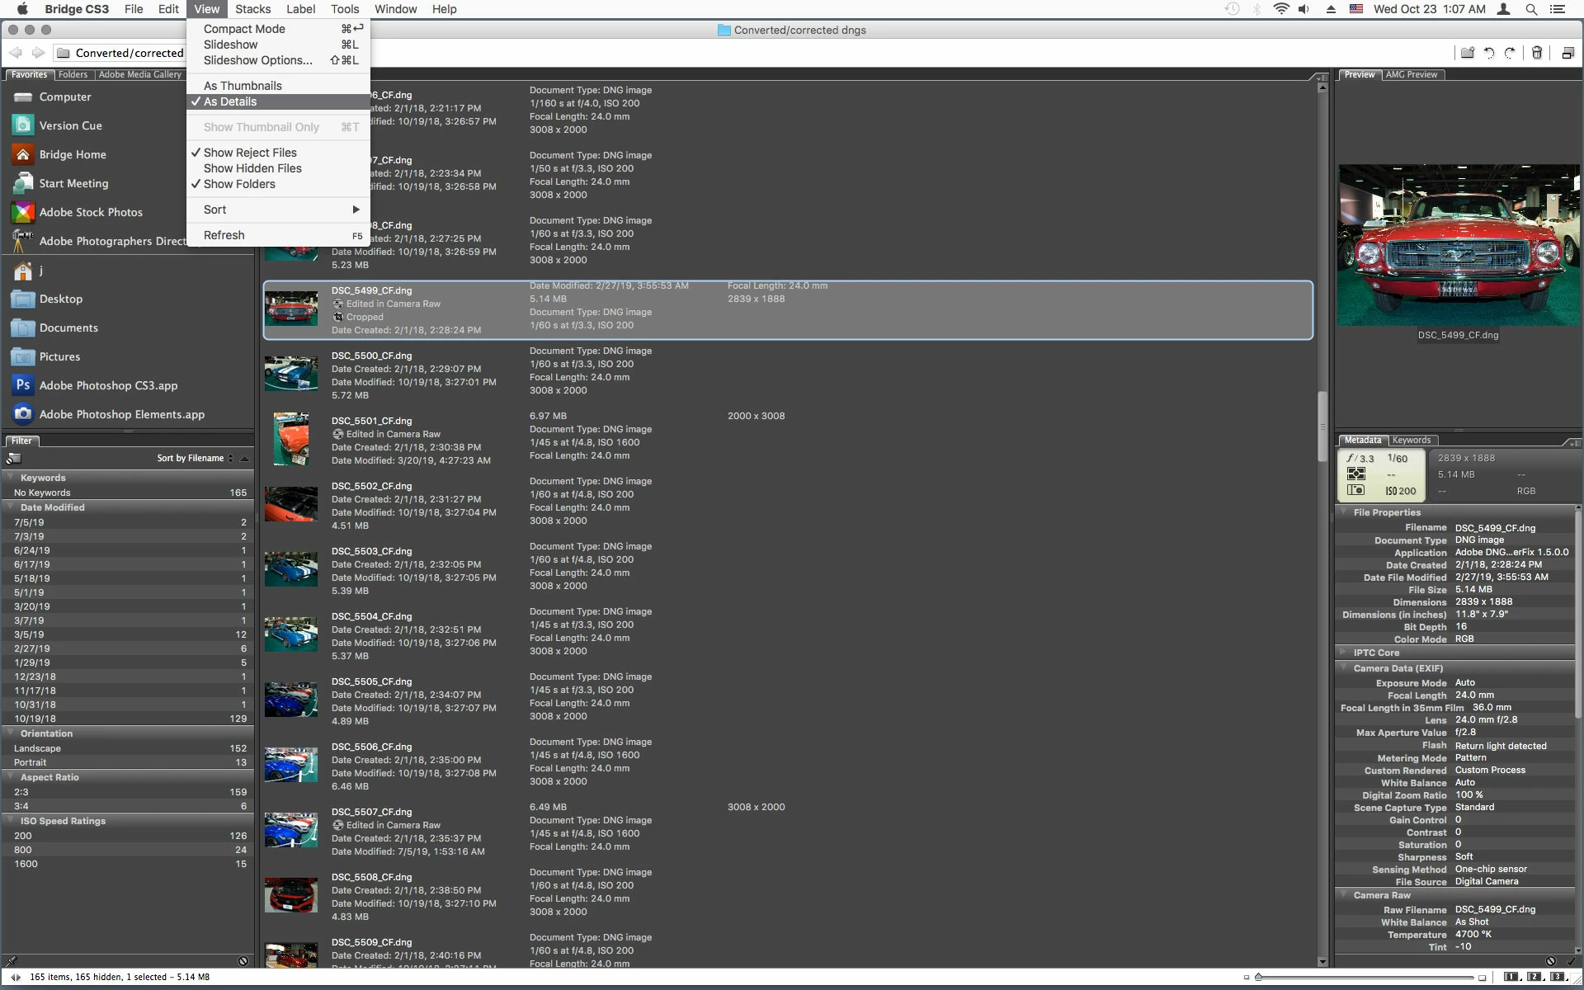Click the flat view folder icon in Filter panel
The image size is (1584, 990).
(x=14, y=458)
